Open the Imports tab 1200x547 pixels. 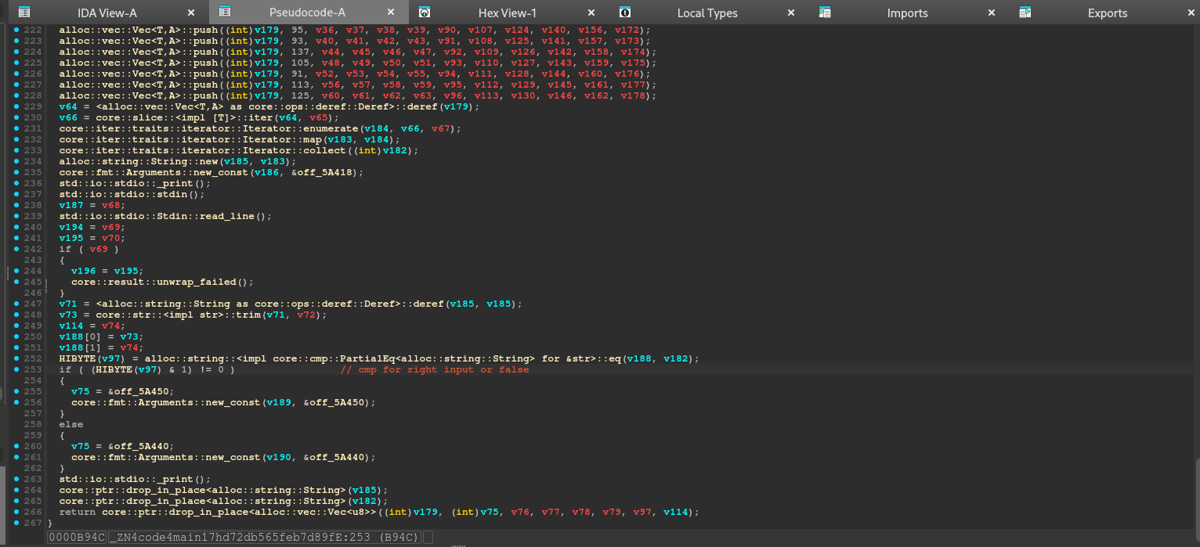coord(907,13)
